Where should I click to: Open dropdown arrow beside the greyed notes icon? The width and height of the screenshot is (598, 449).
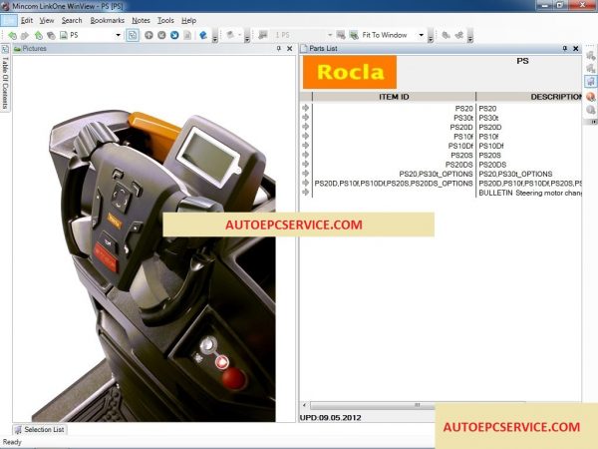click(x=240, y=35)
